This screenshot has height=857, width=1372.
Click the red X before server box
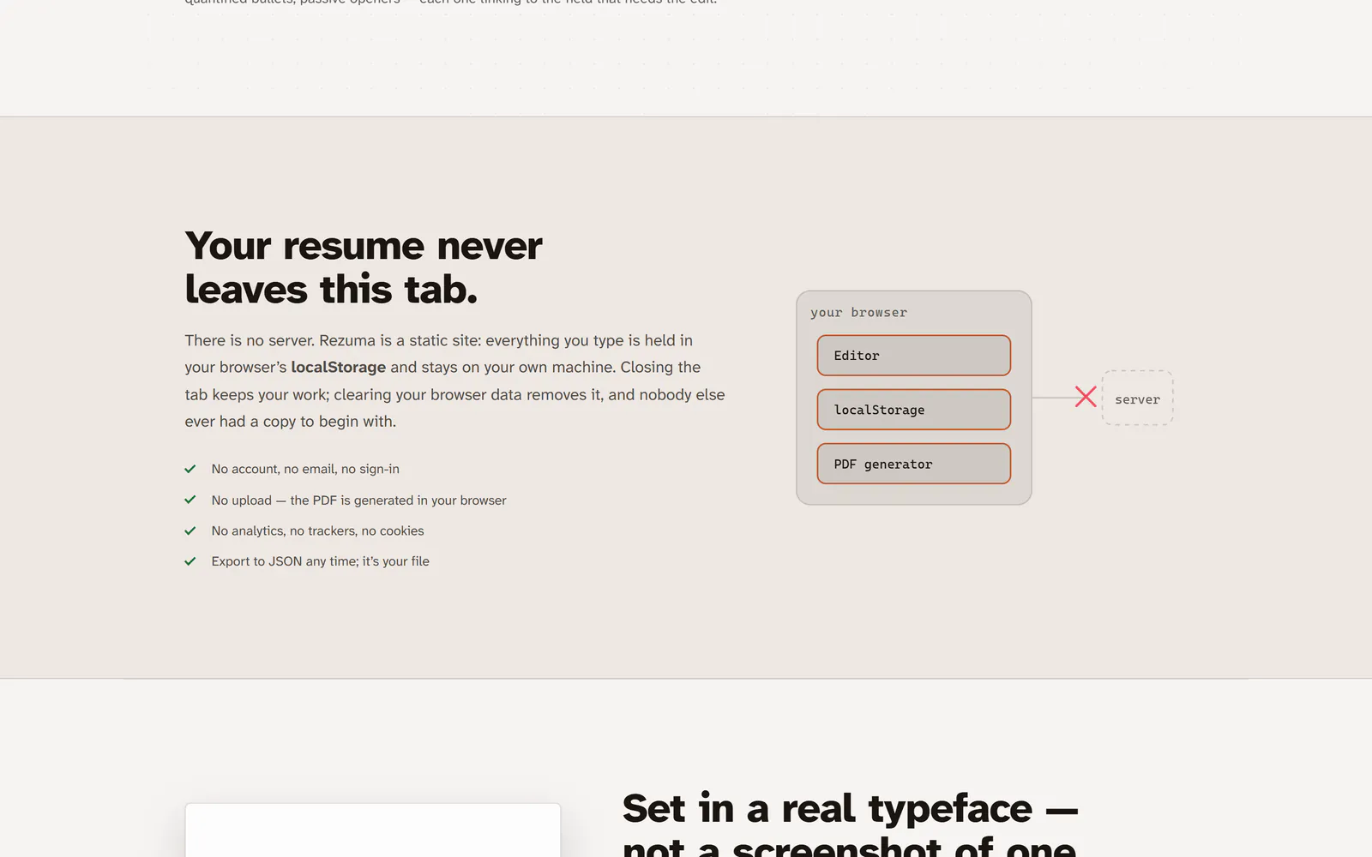(x=1086, y=397)
